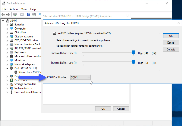Expand the Computer node
This screenshot has width=182, height=126.
coord(7,29)
